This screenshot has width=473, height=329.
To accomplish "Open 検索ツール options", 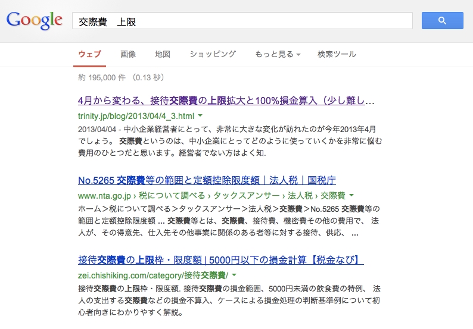I will 337,54.
